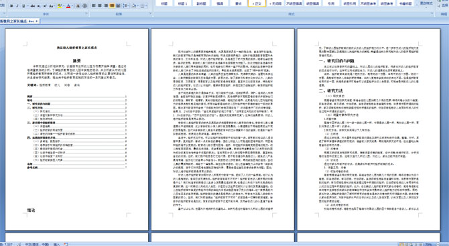Click the red font color A icon

pyautogui.click(x=68, y=6)
